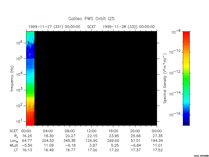Click the LT row label
The width and height of the screenshot is (209, 157).
[x=16, y=150]
